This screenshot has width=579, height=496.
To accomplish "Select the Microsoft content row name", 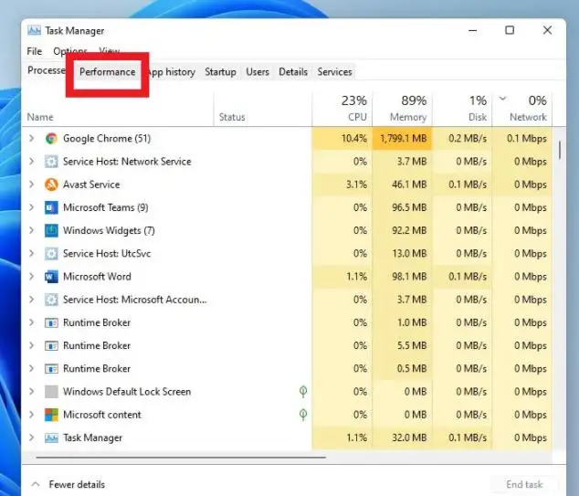I will point(102,415).
